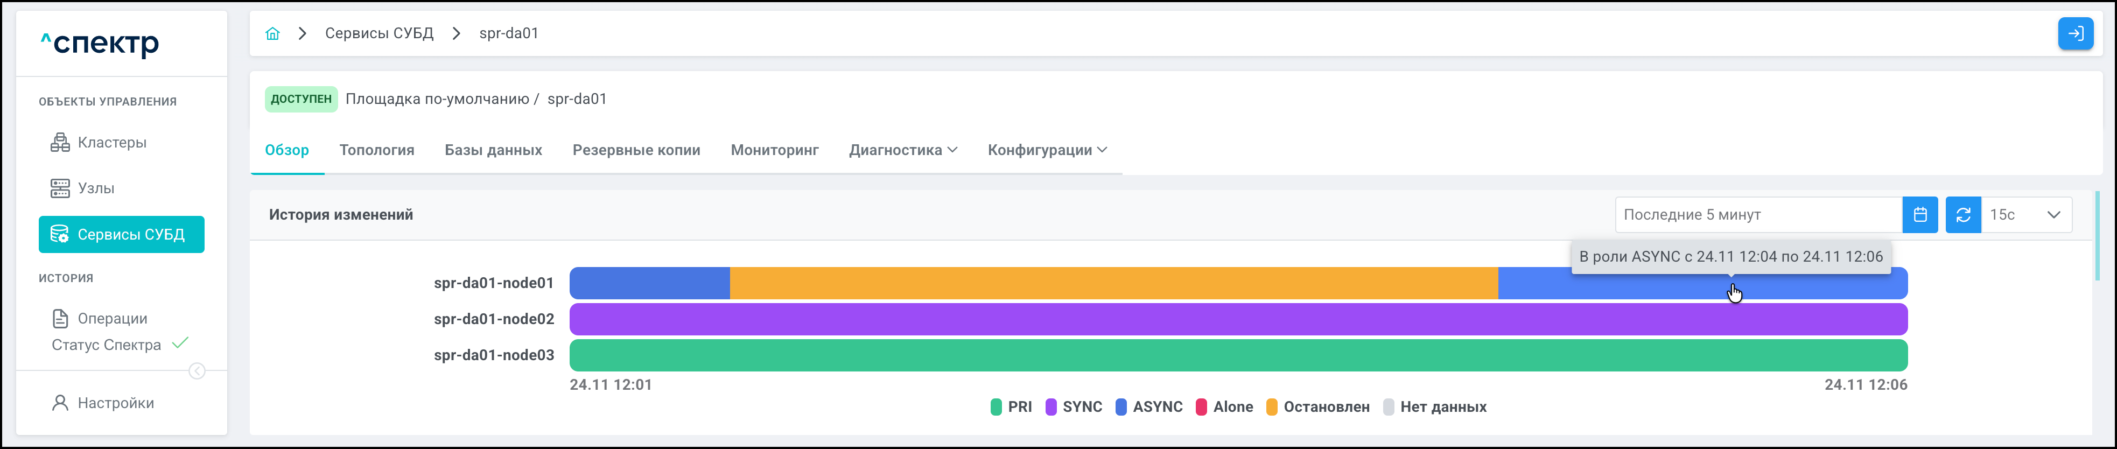The image size is (2117, 449).
Task: Click the refresh icon button
Action: tap(1964, 215)
